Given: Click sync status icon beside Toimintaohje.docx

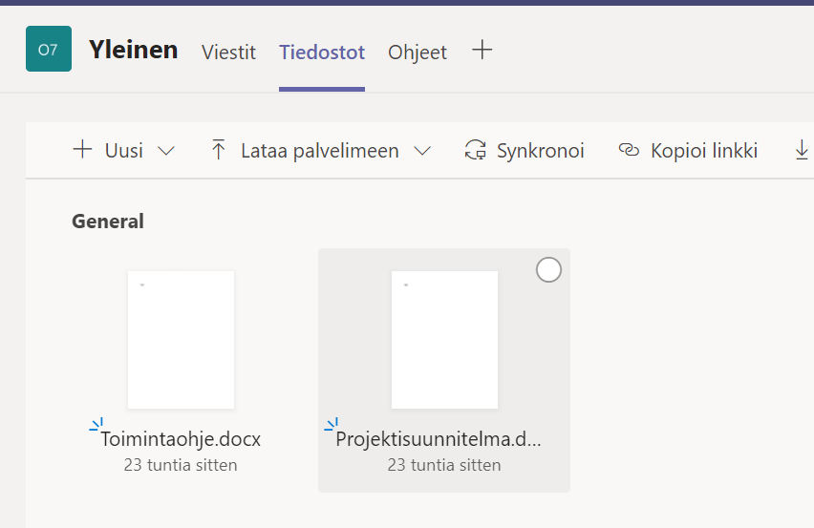Looking at the screenshot, I should pos(94,426).
